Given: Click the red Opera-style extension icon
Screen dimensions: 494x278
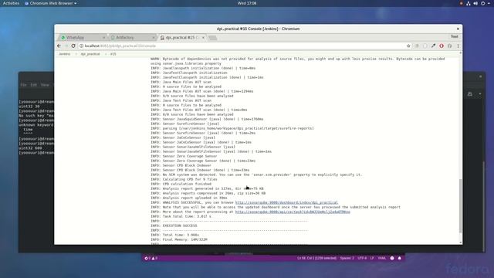Looking at the screenshot, I should [442, 46].
